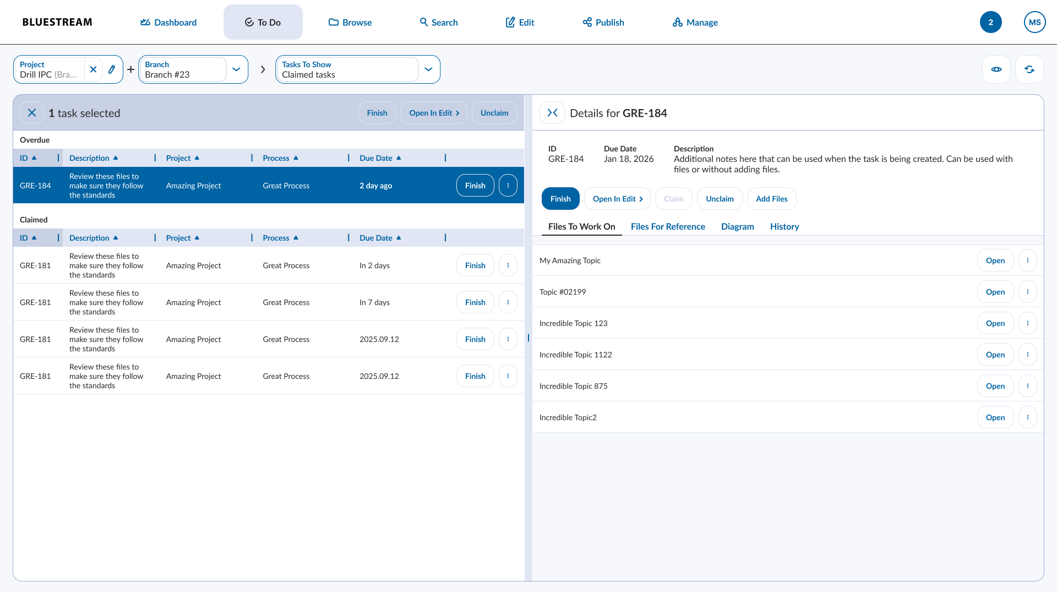Sort Claimed table by Process column
Image resolution: width=1057 pixels, height=592 pixels.
point(280,238)
